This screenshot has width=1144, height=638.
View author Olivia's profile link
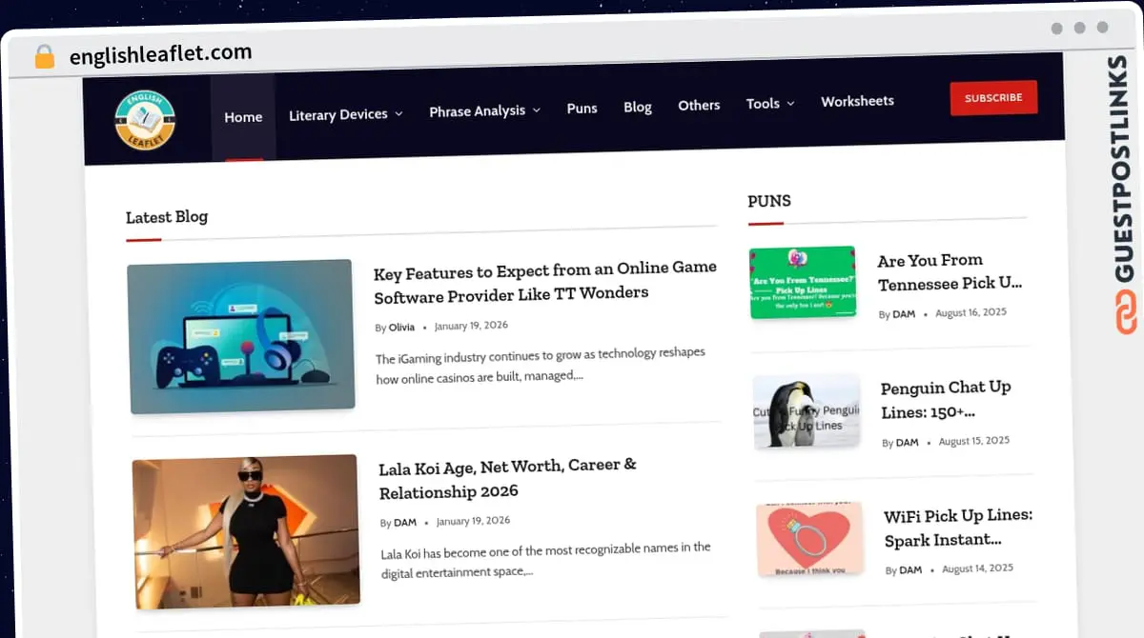point(401,327)
